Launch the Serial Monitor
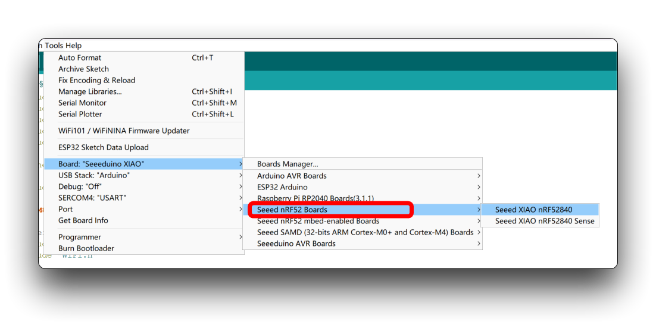Viewport: 656px width, 326px height. coord(144,103)
